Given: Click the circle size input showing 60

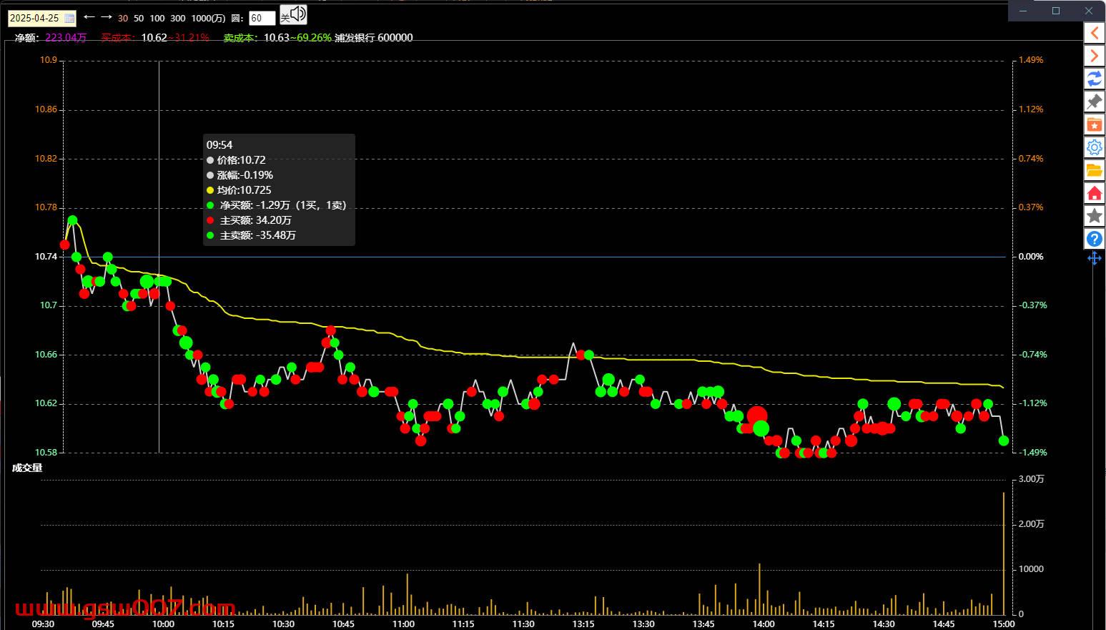Looking at the screenshot, I should [262, 19].
